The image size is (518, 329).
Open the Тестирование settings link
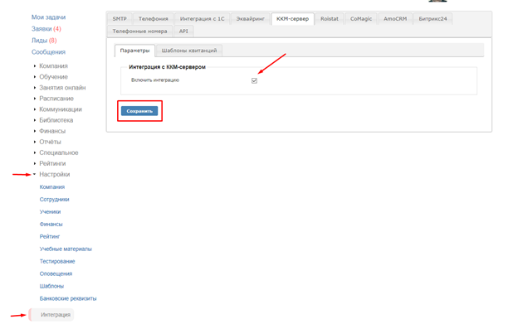57,261
